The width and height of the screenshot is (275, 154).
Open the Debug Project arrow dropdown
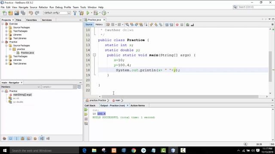(100, 13)
